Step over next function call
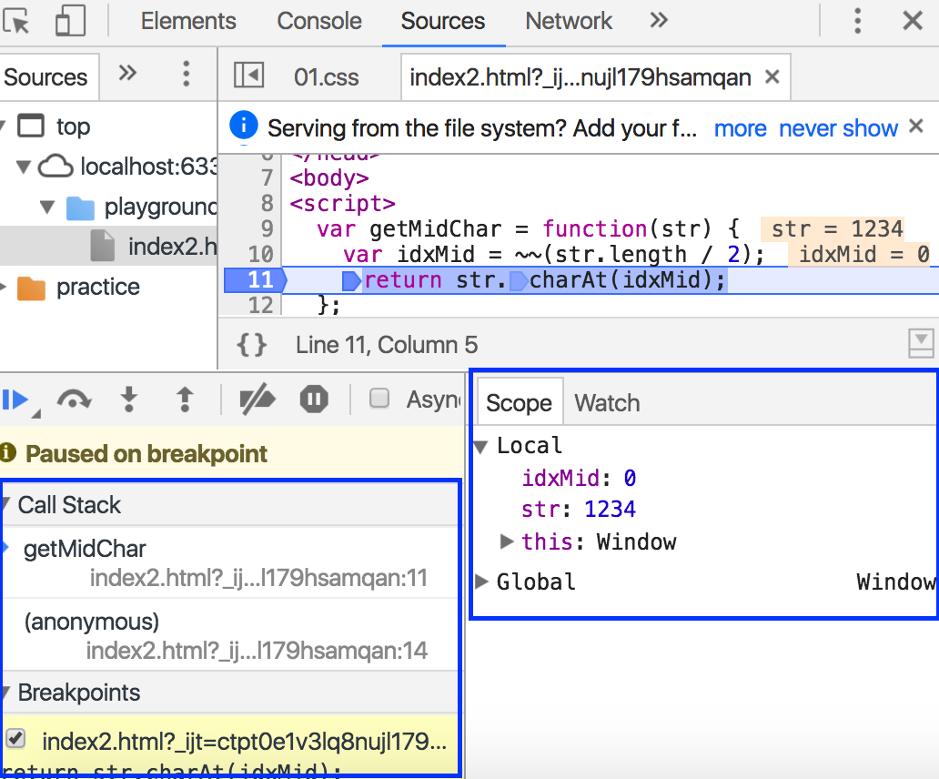This screenshot has width=939, height=779. click(74, 400)
